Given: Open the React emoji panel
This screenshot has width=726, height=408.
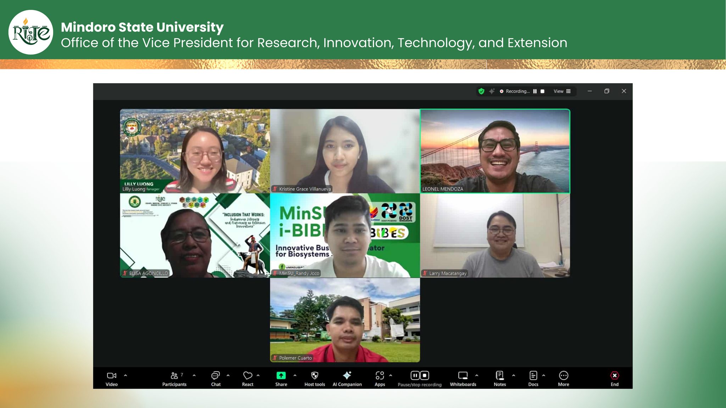Looking at the screenshot, I should click(248, 376).
